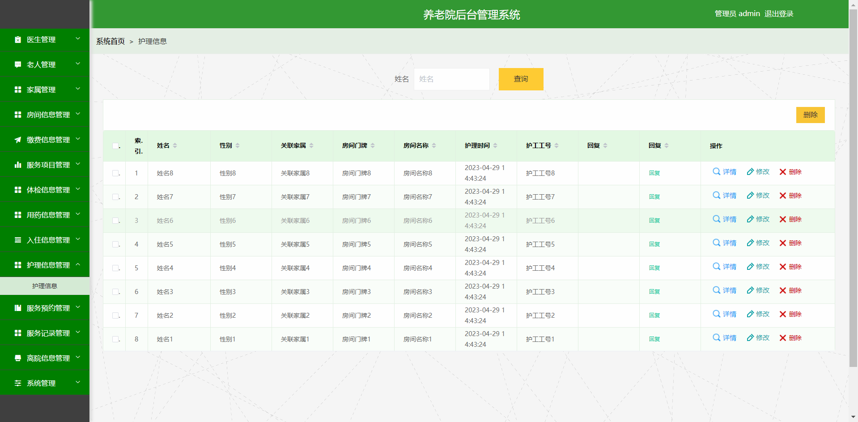Go to 系统首页 breadcrumb
Screen dimensions: 858x422
point(110,41)
